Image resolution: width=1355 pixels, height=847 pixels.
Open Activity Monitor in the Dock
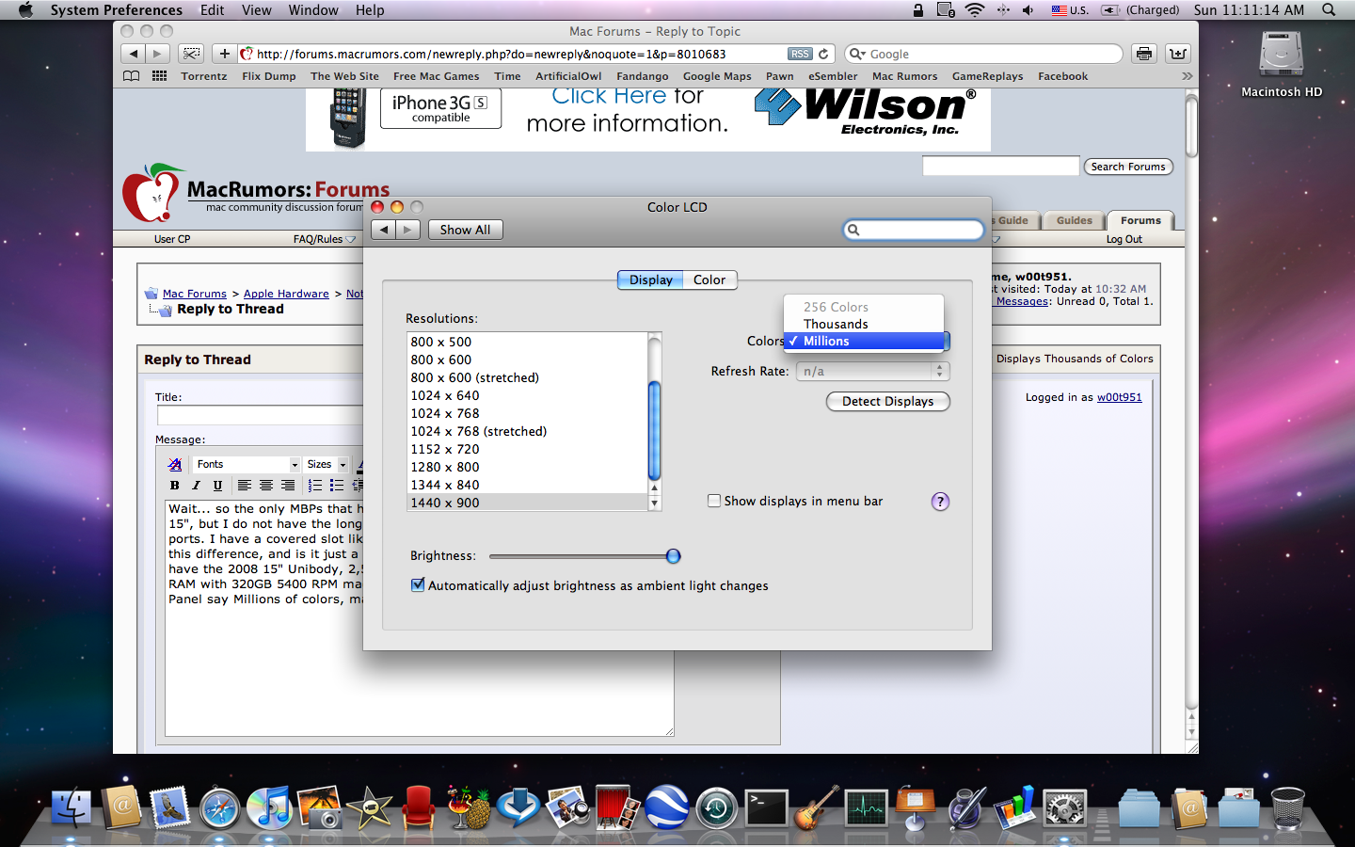click(x=866, y=807)
